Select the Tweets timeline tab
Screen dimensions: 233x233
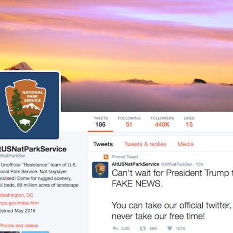click(103, 144)
